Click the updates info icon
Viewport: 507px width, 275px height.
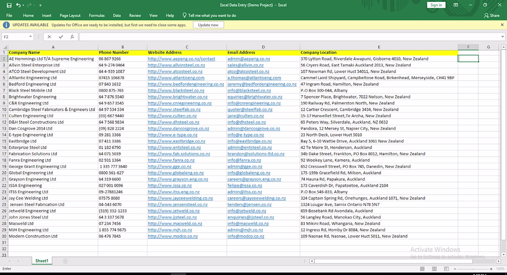[6, 25]
